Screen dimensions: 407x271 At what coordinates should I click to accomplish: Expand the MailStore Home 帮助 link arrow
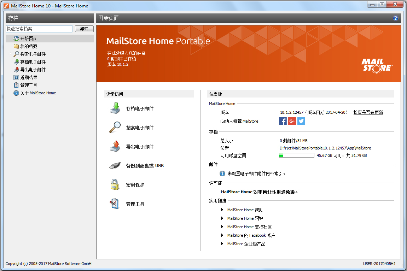pos(222,210)
